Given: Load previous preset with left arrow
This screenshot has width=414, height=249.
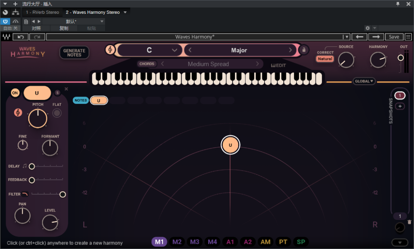Looking at the screenshot, I should [x=359, y=37].
